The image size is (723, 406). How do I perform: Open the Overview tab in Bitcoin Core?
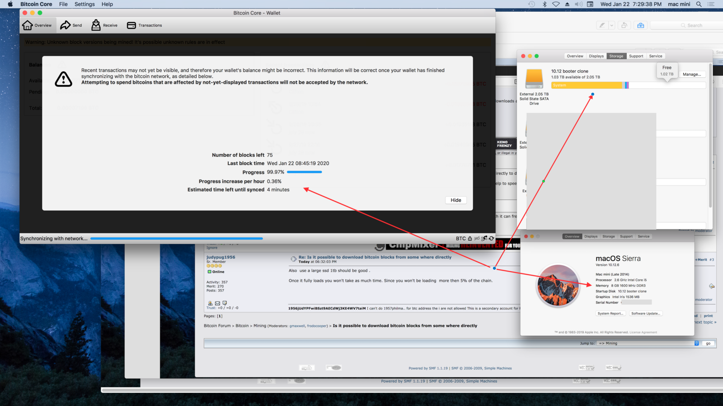(x=37, y=25)
